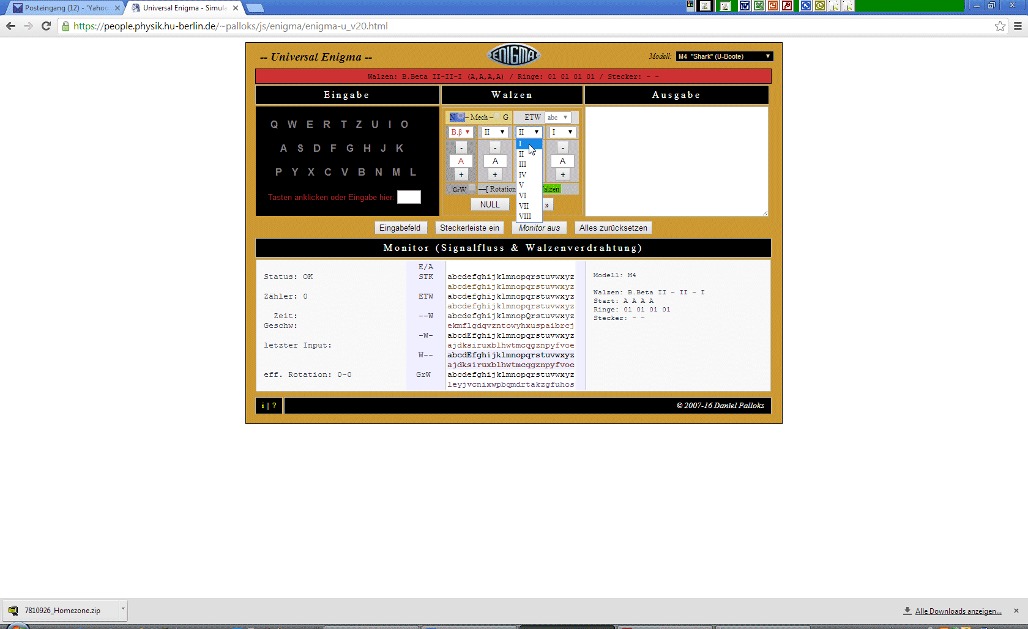Click the green Walzen label

(551, 189)
